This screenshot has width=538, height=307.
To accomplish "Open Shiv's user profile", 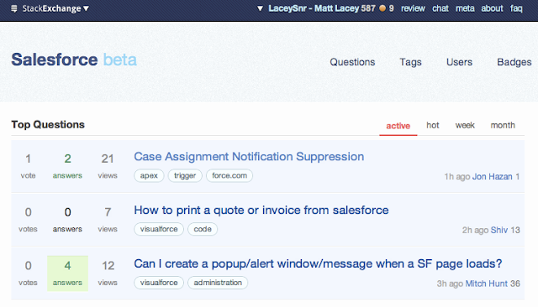I will 498,230.
